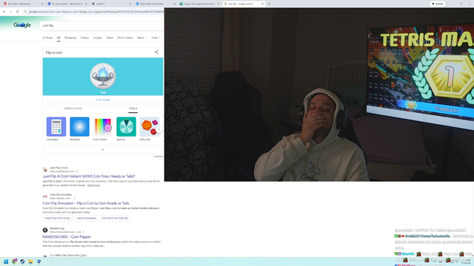Select the News search tab

[110, 38]
